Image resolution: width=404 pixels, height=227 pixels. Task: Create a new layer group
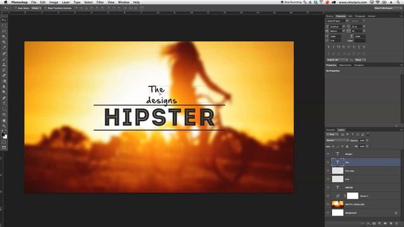click(385, 223)
